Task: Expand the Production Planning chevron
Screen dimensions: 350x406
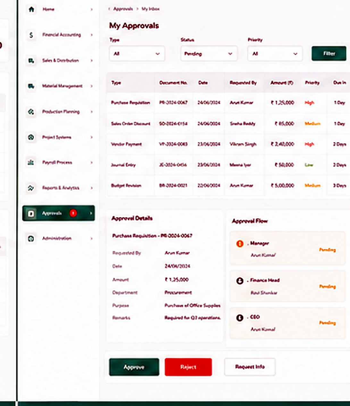Action: point(91,112)
